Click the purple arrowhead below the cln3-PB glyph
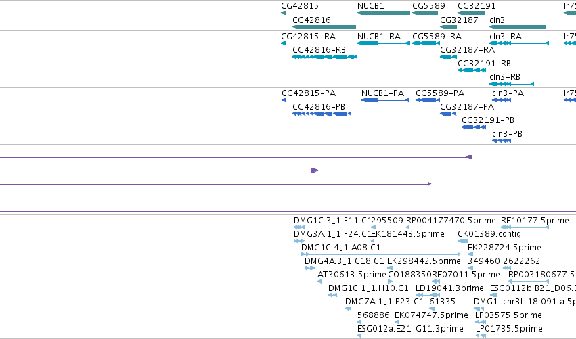The image size is (576, 339). point(469,157)
